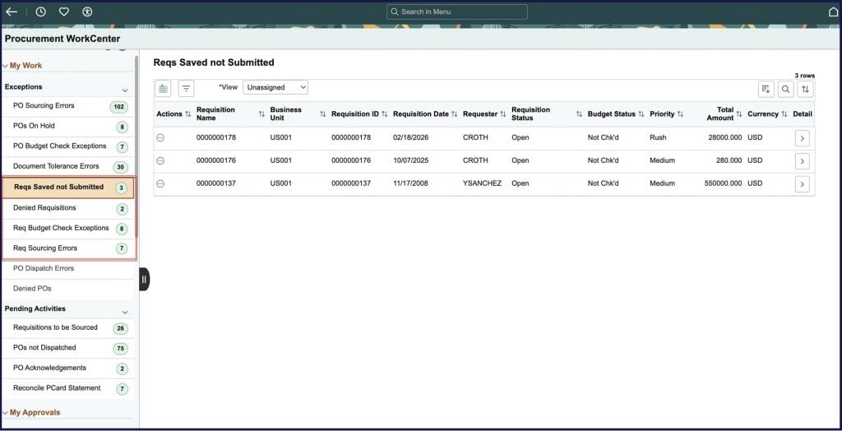This screenshot has height=431, width=842.
Task: Sort by Requisition Date column
Action: pyautogui.click(x=454, y=114)
